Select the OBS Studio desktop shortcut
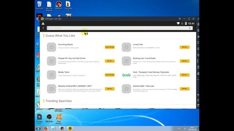Screen dimensions: 234x131 click(x=49, y=118)
